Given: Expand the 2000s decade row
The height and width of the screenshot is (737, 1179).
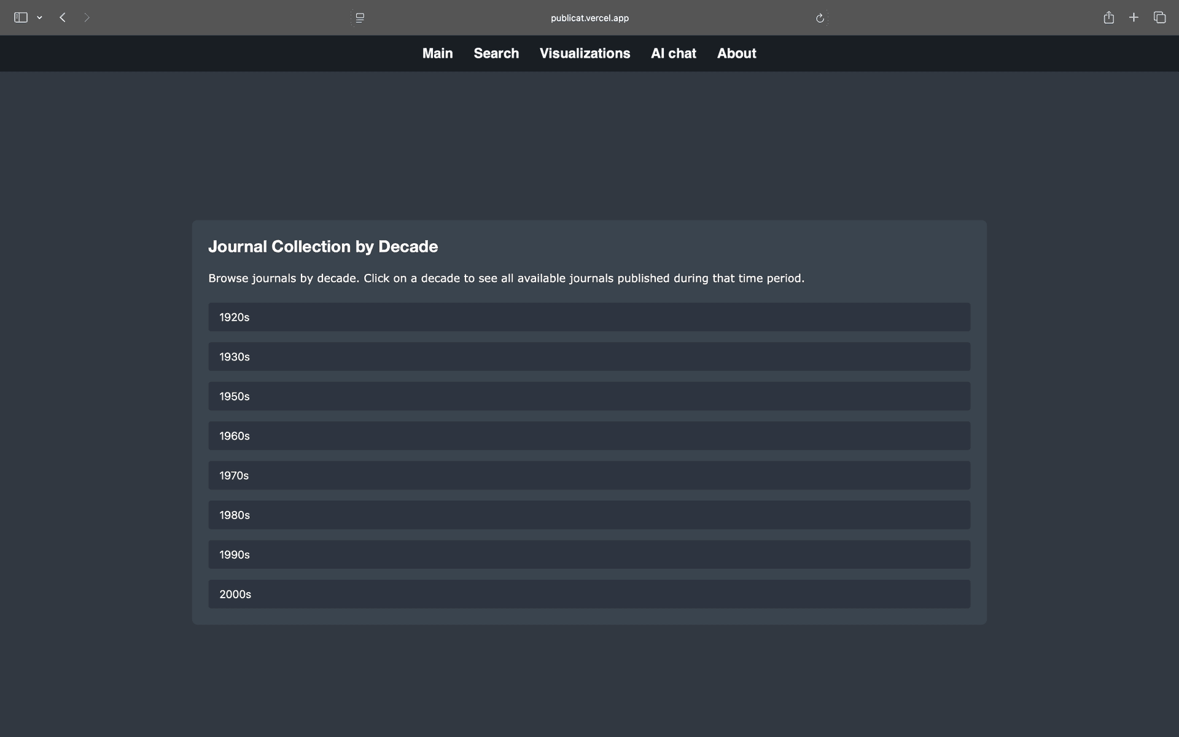Looking at the screenshot, I should (589, 594).
